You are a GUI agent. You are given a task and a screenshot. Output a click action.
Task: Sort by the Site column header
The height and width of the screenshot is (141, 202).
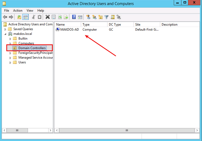tap(147, 25)
